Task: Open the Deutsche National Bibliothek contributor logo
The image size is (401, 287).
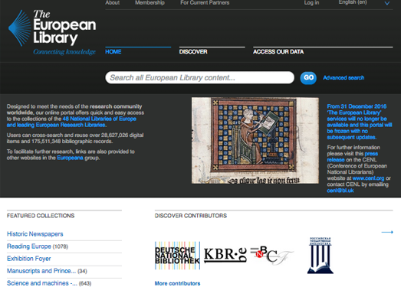Action: [x=177, y=256]
